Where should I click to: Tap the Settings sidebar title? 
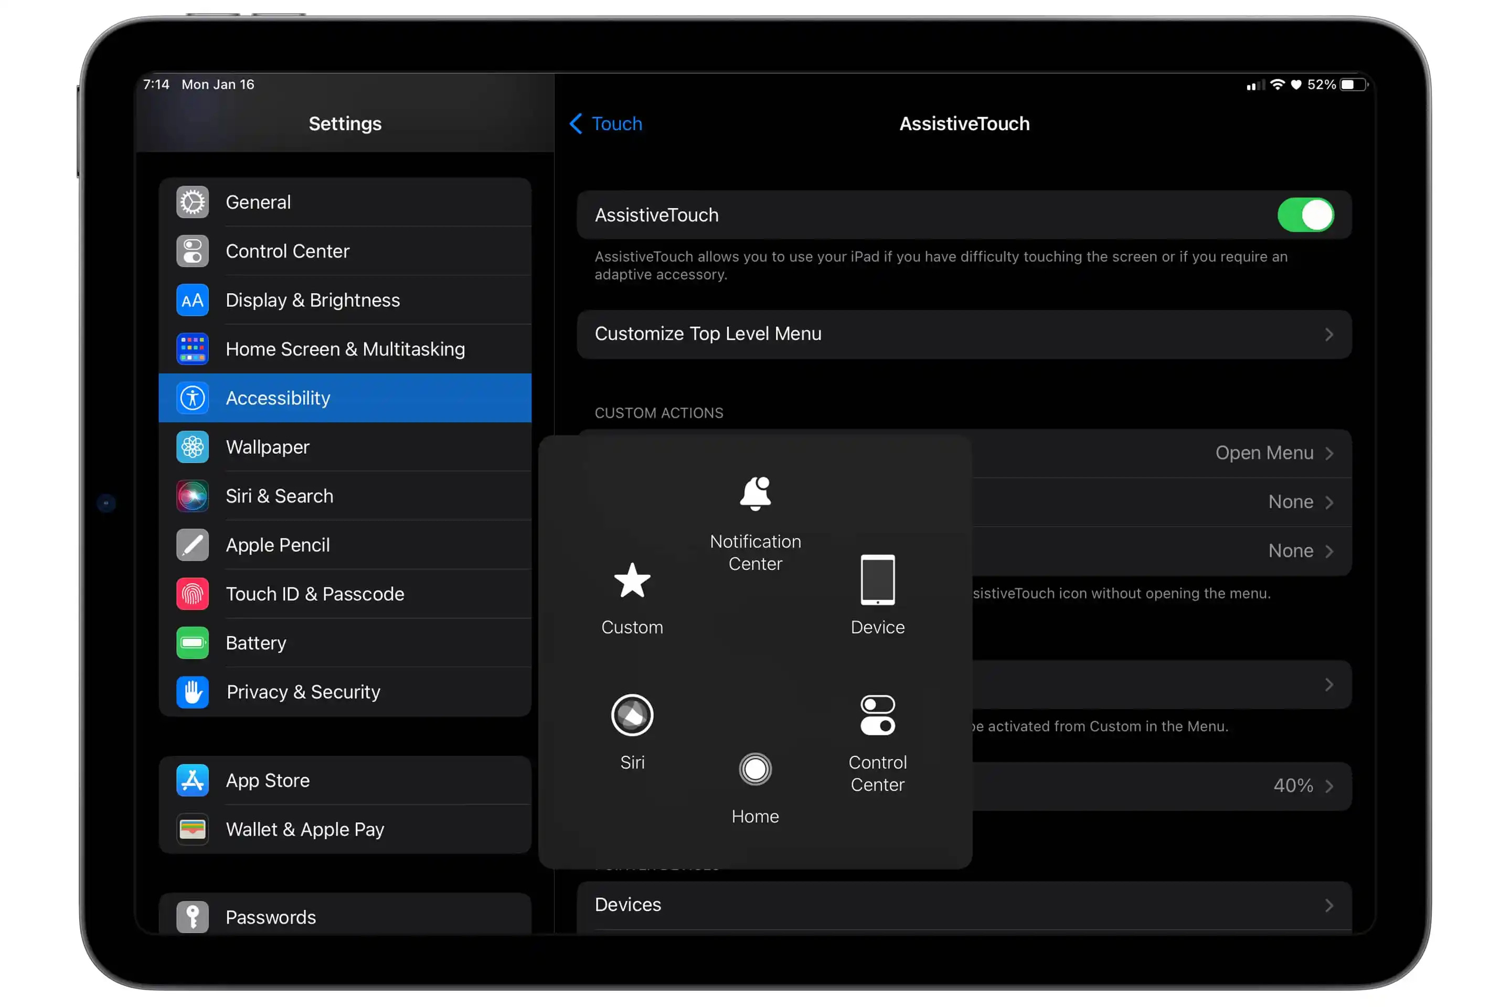(345, 124)
